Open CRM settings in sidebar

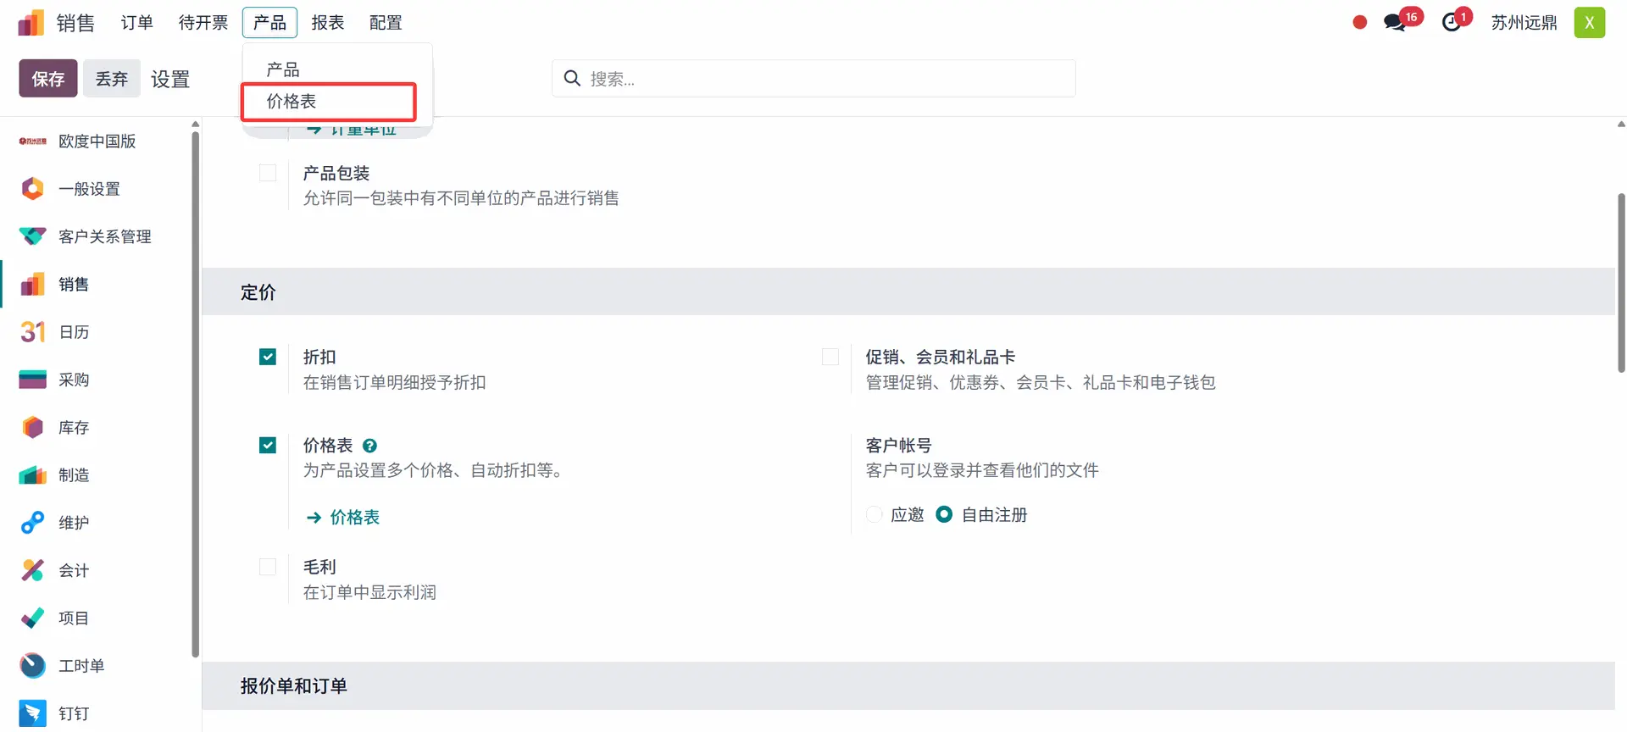104,236
